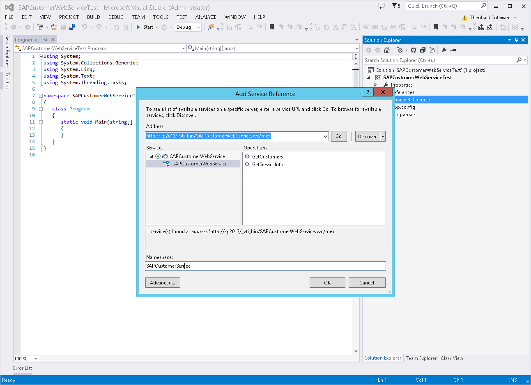
Task: Open the Address URL dropdown list
Action: tap(325, 136)
